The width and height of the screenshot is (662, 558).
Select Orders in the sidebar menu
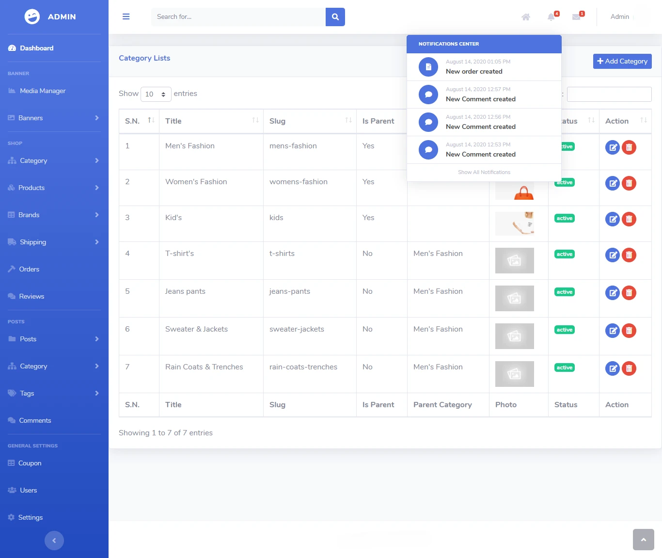click(x=30, y=269)
